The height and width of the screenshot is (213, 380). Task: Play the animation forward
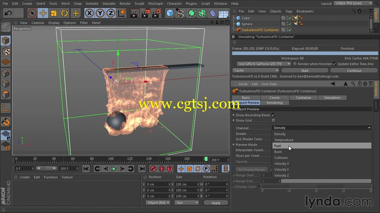(114, 169)
